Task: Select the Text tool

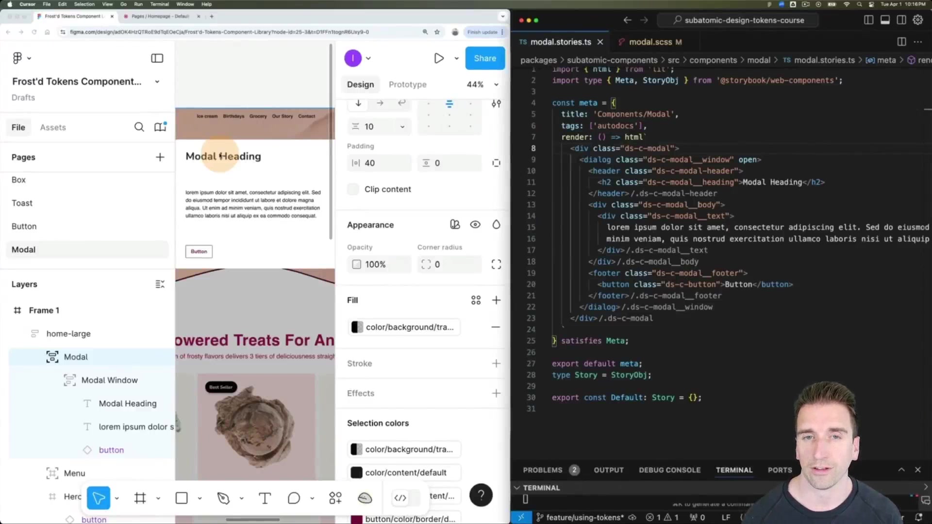Action: (265, 498)
